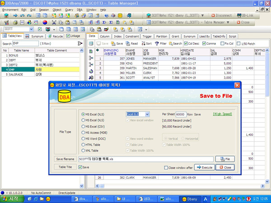Click the File browse button
The width and height of the screenshot is (271, 203).
[225, 159]
